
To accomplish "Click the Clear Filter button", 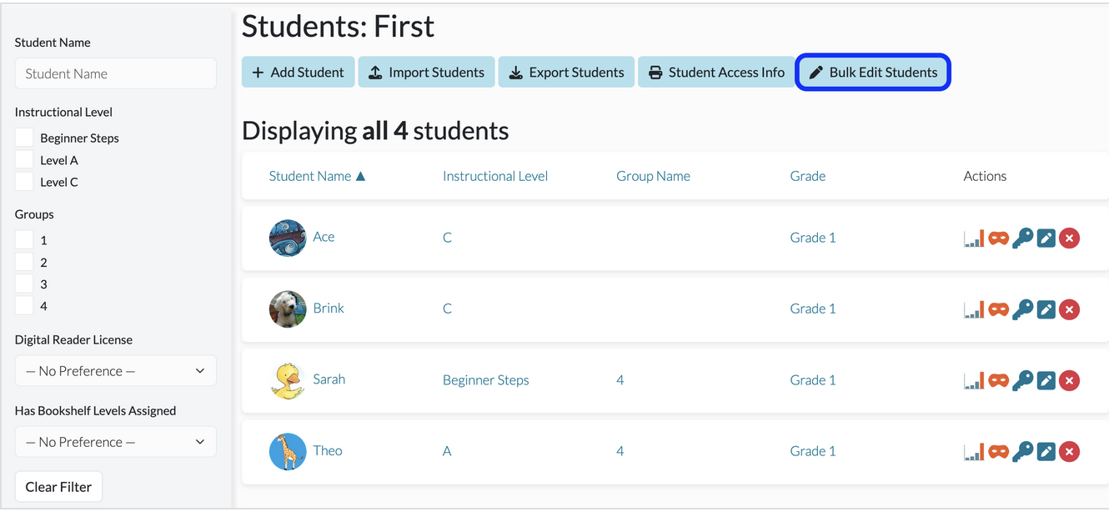I will (x=58, y=487).
